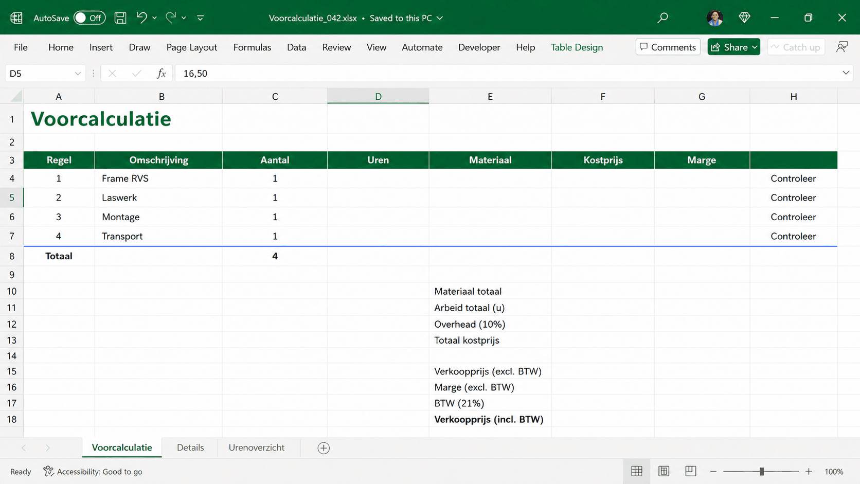The image size is (860, 484).
Task: Open the Page Layout tab
Action: tap(192, 47)
